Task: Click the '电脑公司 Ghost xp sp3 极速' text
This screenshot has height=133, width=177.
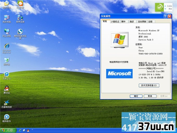Action: coord(152,63)
